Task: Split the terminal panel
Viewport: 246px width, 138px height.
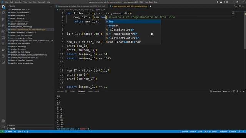Action: click(234, 91)
